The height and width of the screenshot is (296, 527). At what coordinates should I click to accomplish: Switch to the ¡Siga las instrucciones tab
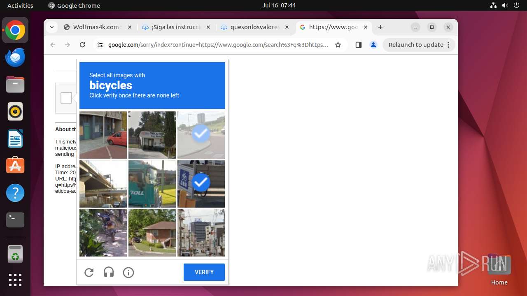coord(176,27)
